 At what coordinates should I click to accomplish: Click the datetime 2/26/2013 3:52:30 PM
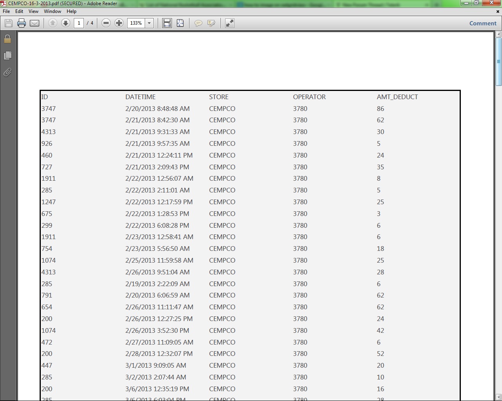pos(157,330)
